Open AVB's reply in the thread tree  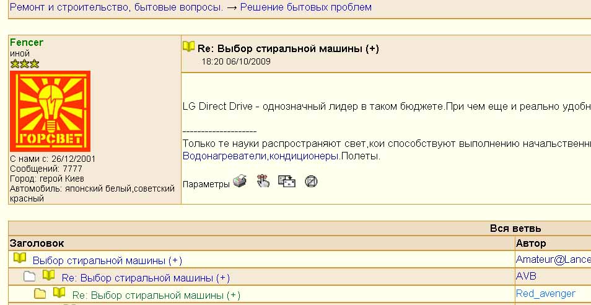pyautogui.click(x=146, y=278)
